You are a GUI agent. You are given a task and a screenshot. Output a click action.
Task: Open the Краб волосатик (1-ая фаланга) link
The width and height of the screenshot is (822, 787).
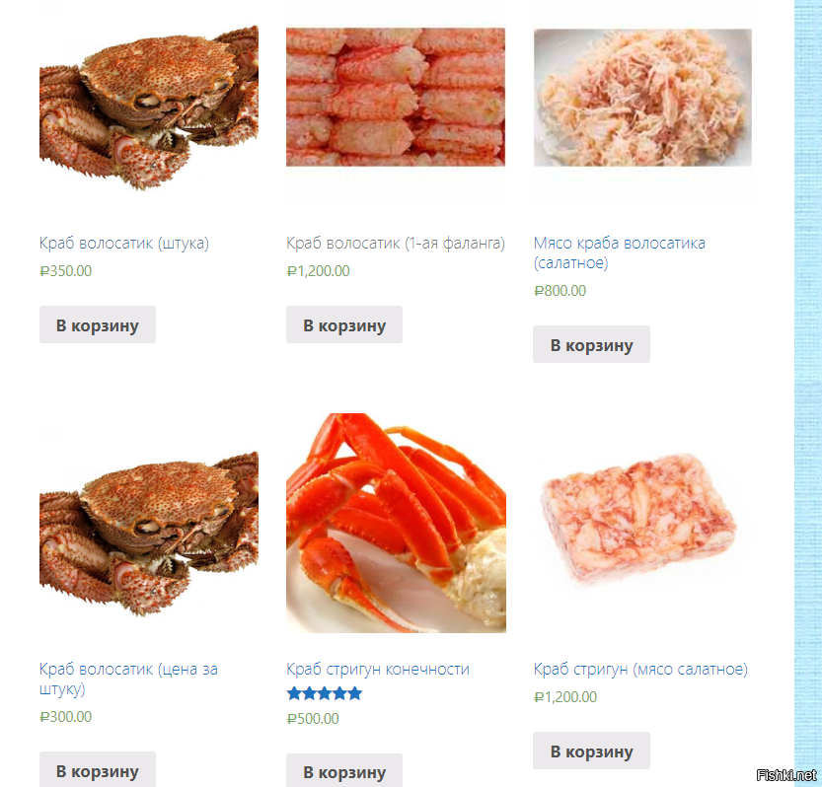pyautogui.click(x=396, y=244)
